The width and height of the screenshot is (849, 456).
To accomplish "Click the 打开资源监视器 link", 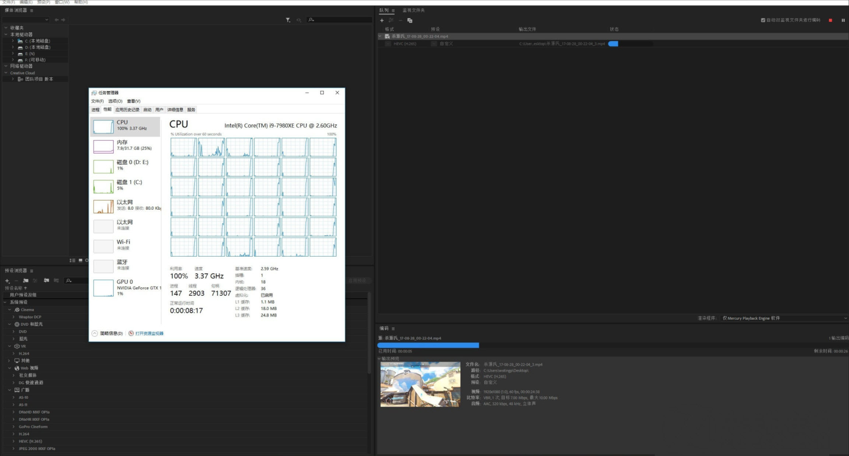I will [x=149, y=333].
